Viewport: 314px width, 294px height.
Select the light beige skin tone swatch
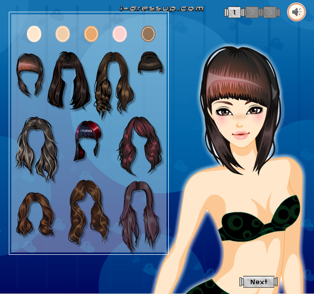point(63,34)
